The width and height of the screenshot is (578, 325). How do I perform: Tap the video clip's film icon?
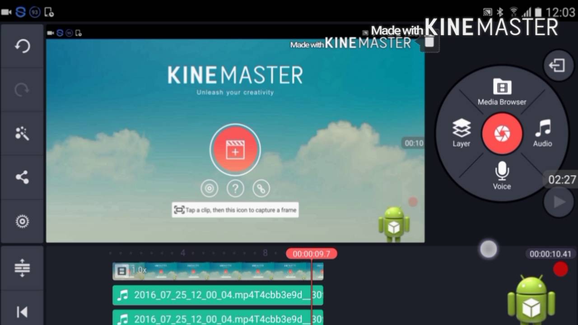click(x=121, y=271)
